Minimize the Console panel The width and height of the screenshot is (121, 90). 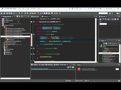click(72, 64)
